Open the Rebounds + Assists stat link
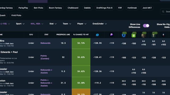The width and height of the screenshot is (170, 95). pyautogui.click(x=46, y=71)
